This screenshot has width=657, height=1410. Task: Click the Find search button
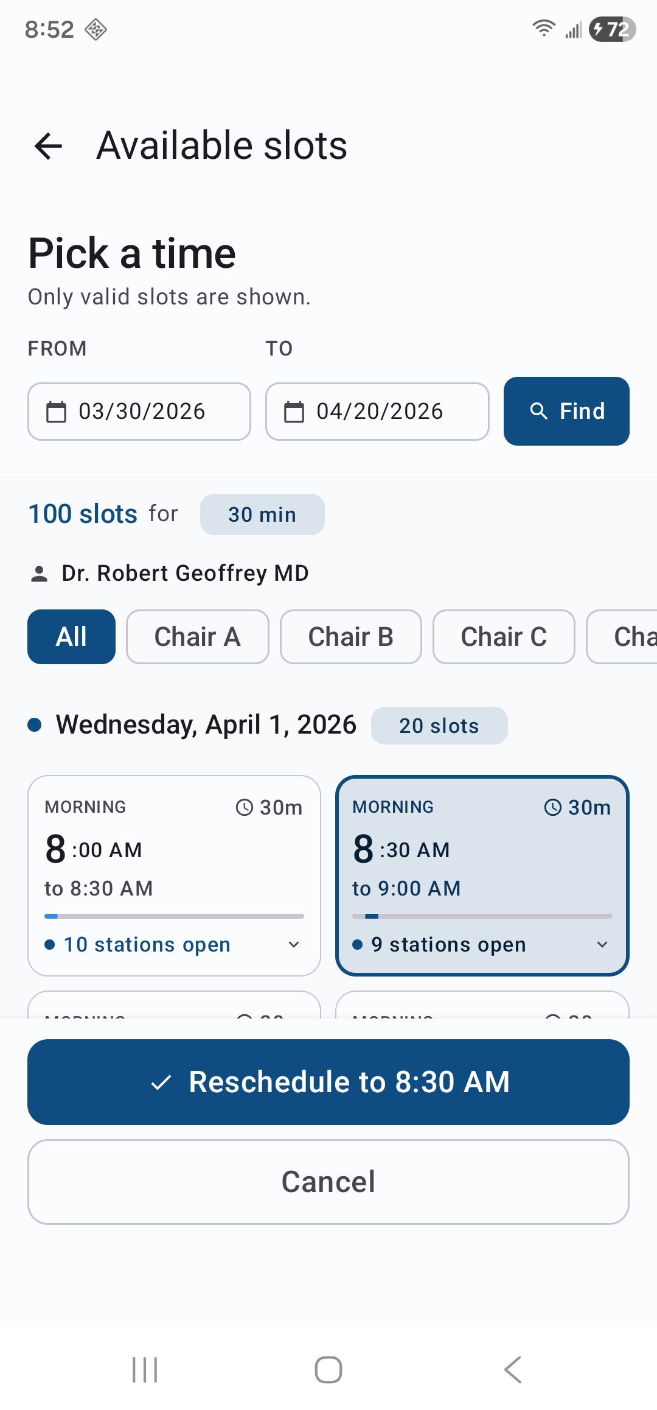point(566,412)
